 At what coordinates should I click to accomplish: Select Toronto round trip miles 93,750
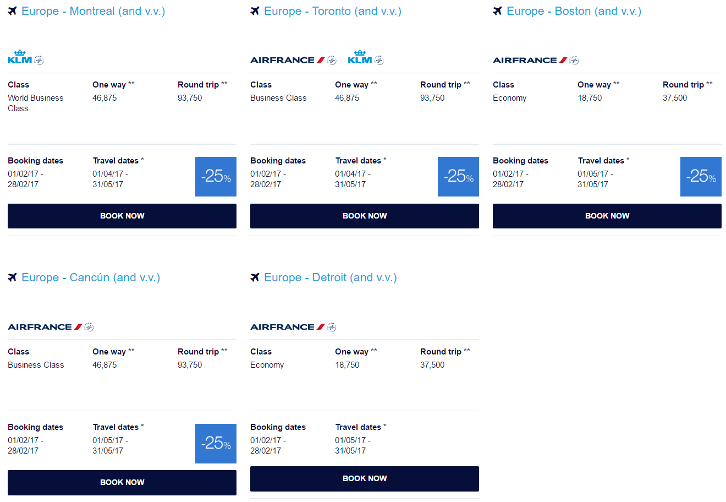[432, 98]
